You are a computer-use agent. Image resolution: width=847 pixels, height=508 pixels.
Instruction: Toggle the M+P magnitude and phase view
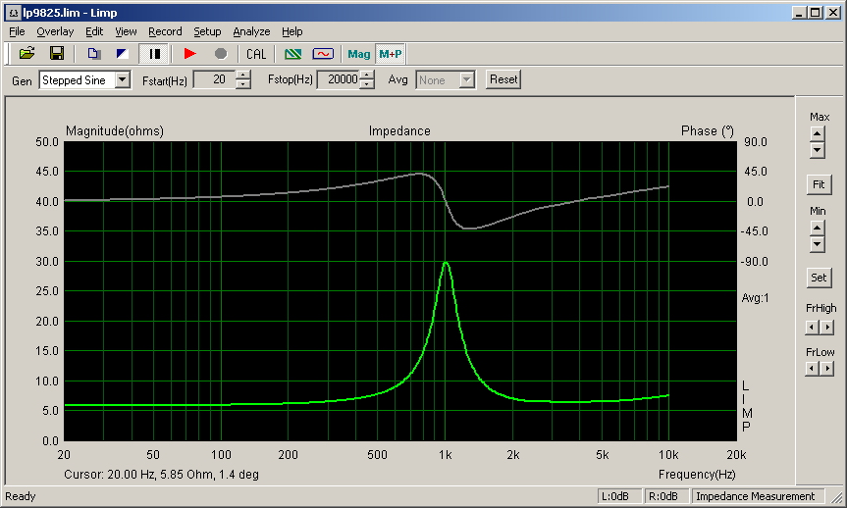pos(391,54)
